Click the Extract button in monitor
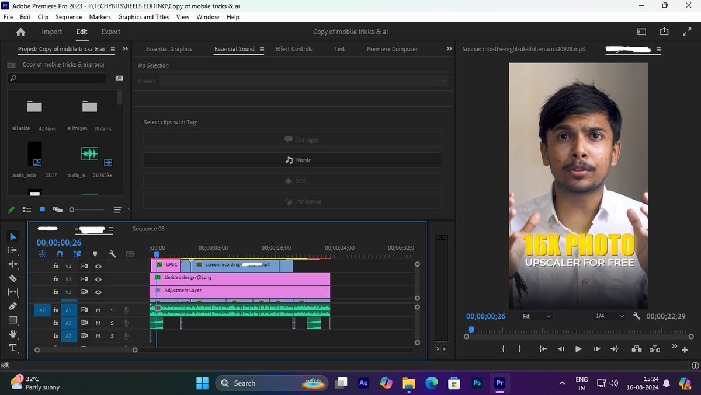Image resolution: width=701 pixels, height=395 pixels. [655, 349]
